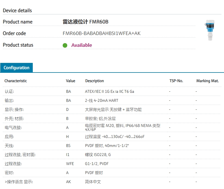Click value AK in language row
Viewport: 224px width, 189px height.
tap(68, 182)
